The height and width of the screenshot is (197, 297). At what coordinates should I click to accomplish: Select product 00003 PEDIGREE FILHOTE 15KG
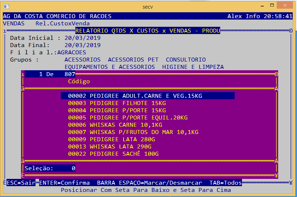coord(117,103)
